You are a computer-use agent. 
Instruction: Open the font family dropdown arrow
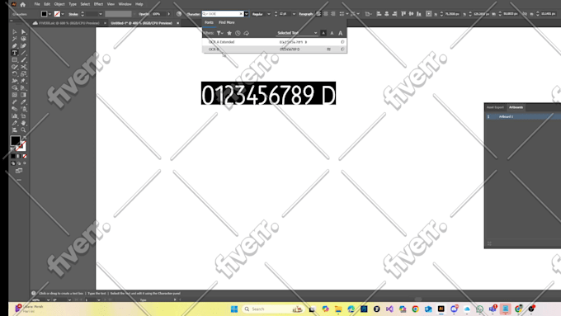pos(247,14)
